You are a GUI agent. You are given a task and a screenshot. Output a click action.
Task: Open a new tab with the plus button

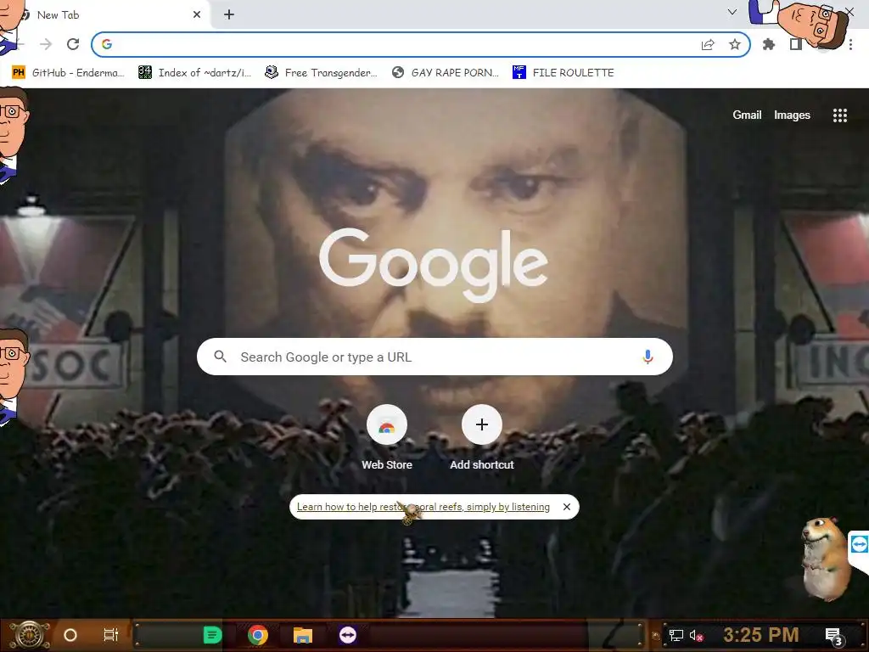pos(229,15)
